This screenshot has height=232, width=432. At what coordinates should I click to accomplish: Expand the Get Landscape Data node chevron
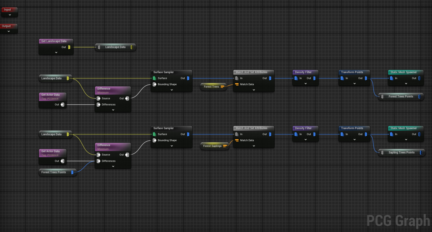click(56, 52)
